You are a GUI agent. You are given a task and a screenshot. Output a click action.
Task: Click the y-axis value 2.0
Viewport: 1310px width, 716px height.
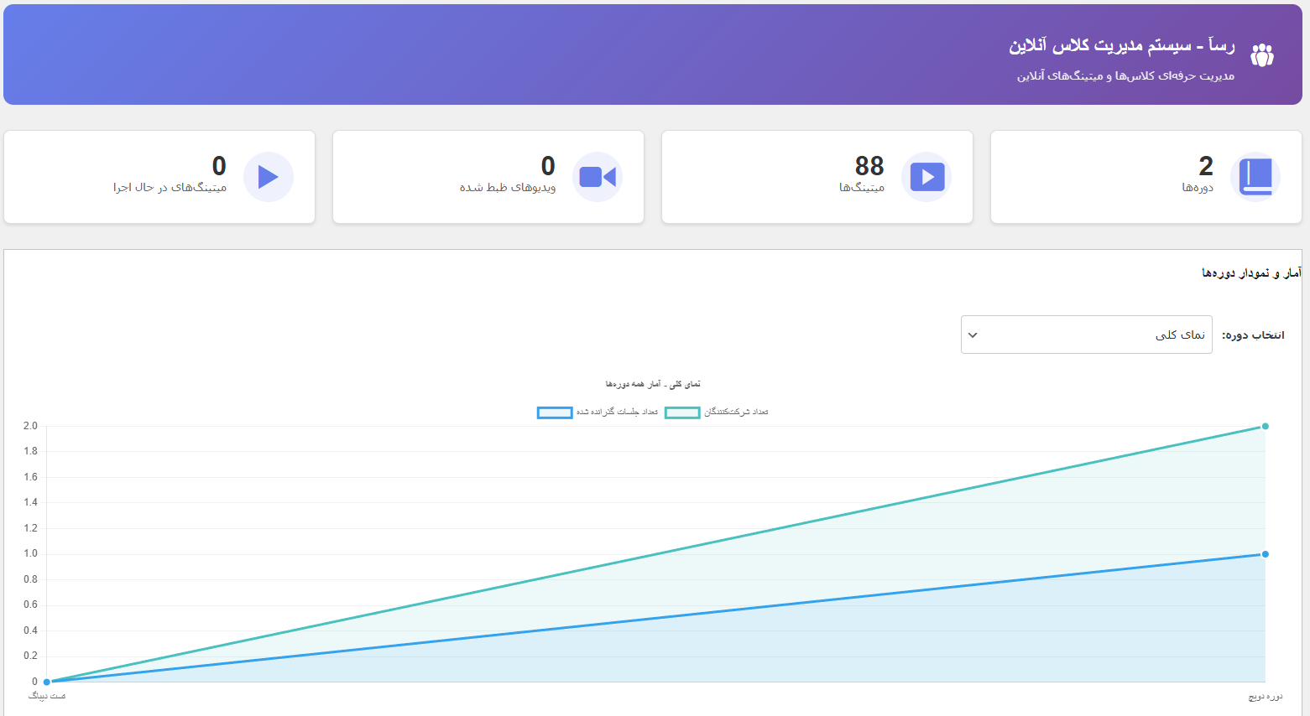(31, 426)
